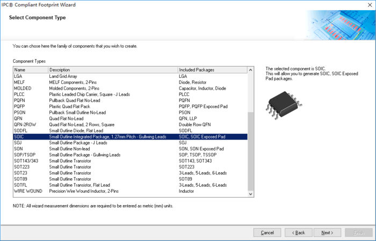Select the LGA component type
This screenshot has height=241, width=376.
(130, 76)
